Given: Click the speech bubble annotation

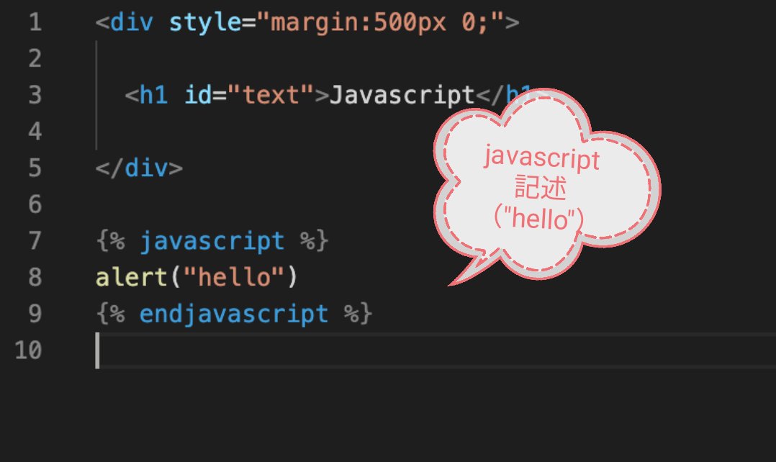Looking at the screenshot, I should coord(543,187).
